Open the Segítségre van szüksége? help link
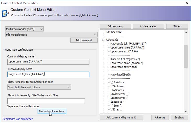This screenshot has width=191, height=123. pos(18,119)
